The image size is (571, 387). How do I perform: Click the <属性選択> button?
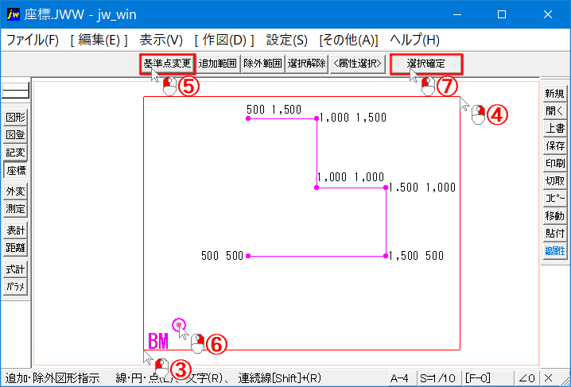point(357,64)
